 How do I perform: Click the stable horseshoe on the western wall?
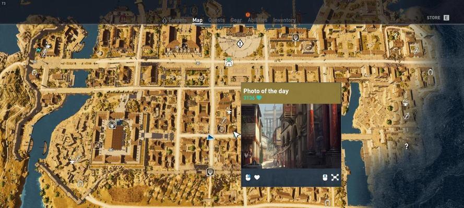tap(34, 72)
